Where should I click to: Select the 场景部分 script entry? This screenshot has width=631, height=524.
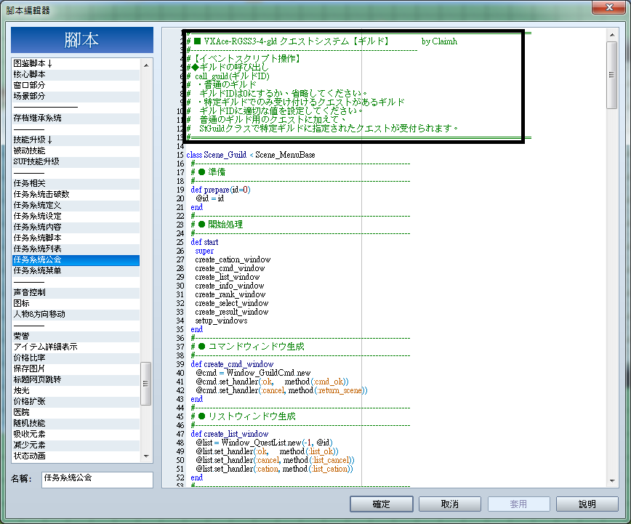76,96
